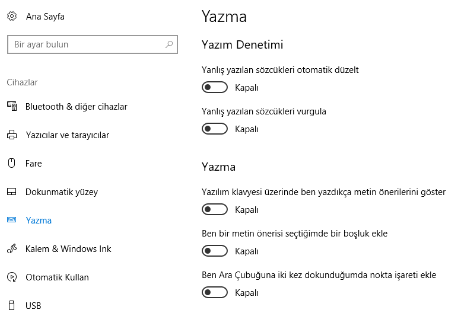
Task: Click the keyboard icon beside Yazma
Action: [x=12, y=220]
